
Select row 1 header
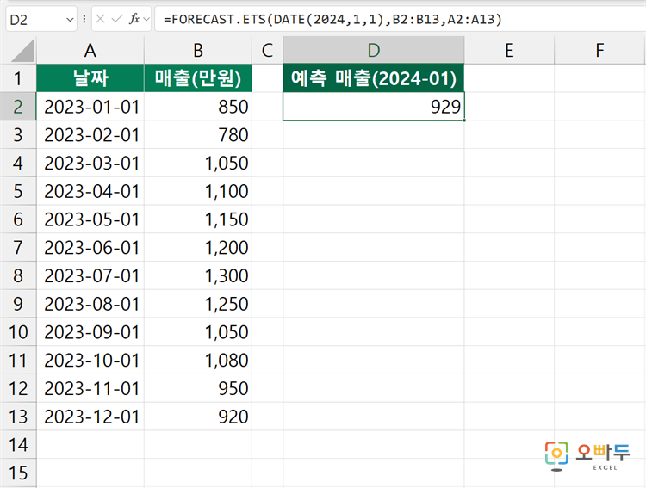18,78
